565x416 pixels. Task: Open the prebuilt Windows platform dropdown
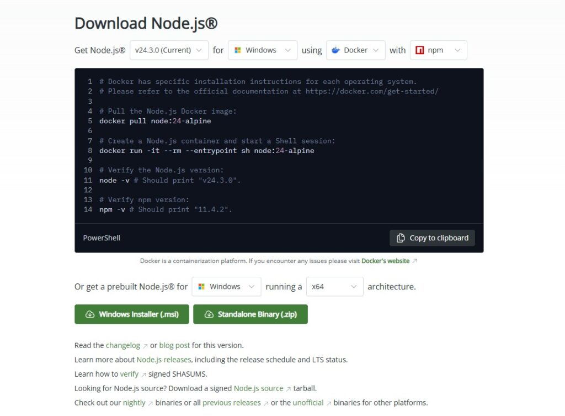(226, 287)
